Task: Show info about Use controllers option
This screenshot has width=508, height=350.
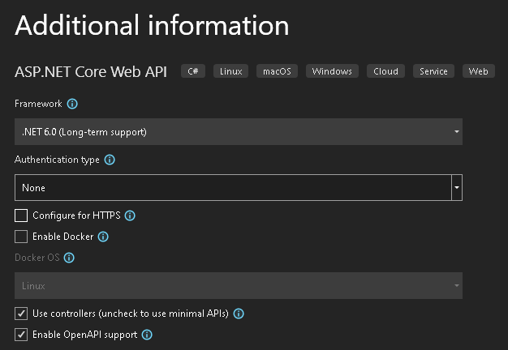Action: click(x=239, y=313)
